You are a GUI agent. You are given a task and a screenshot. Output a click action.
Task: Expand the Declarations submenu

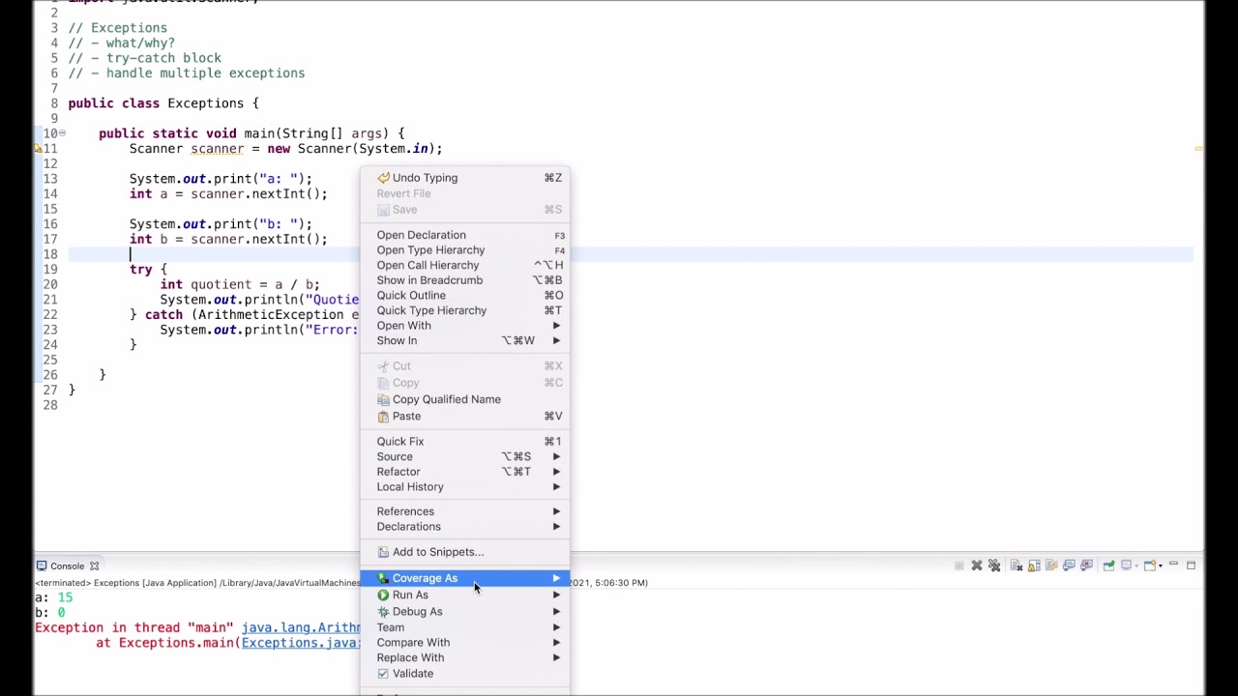tap(465, 527)
